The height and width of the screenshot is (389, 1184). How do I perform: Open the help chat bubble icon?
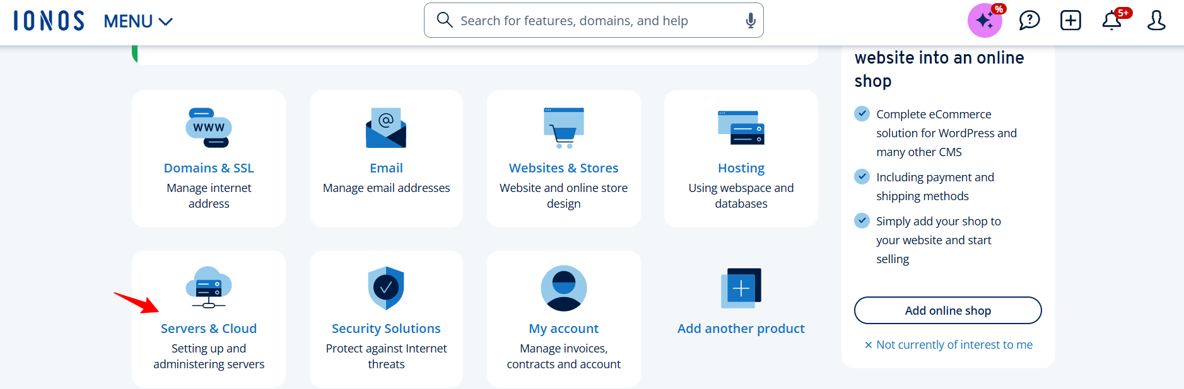click(x=1029, y=20)
